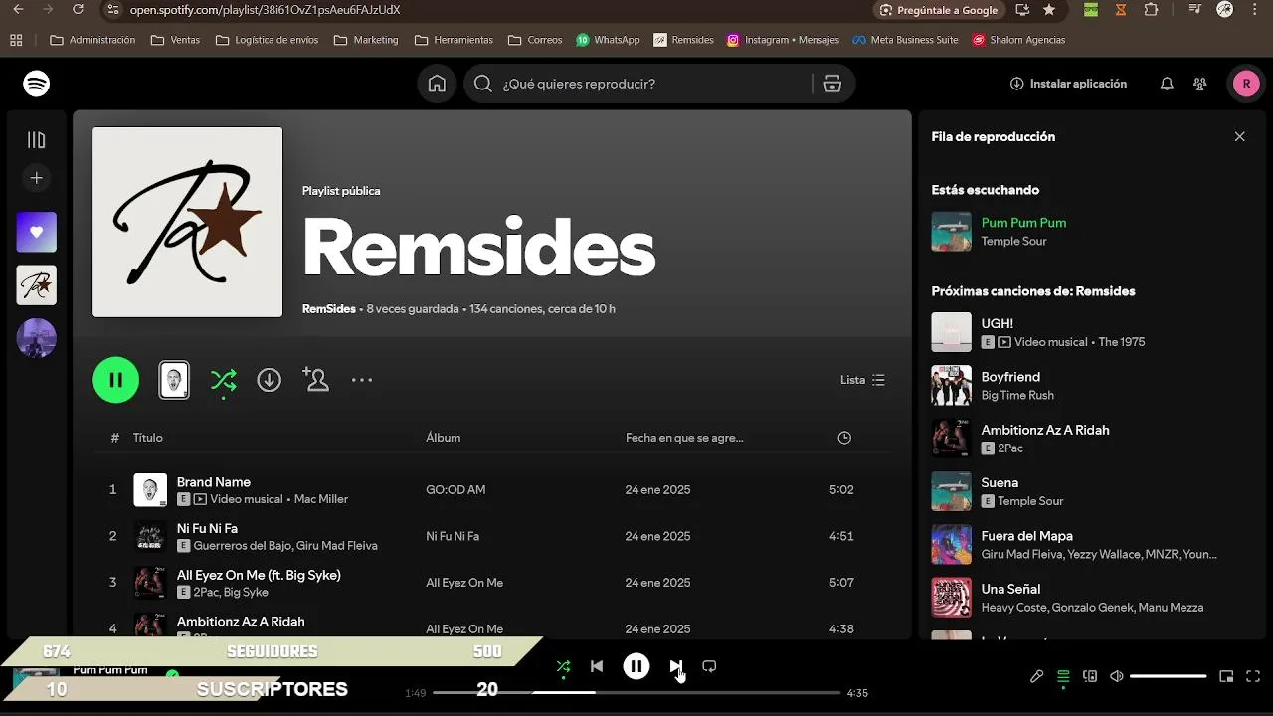Adjust the volume slider

click(x=1169, y=676)
